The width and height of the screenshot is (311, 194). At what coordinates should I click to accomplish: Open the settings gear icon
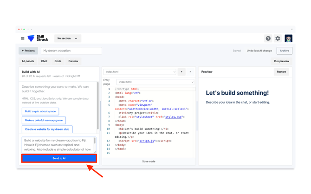(x=278, y=38)
